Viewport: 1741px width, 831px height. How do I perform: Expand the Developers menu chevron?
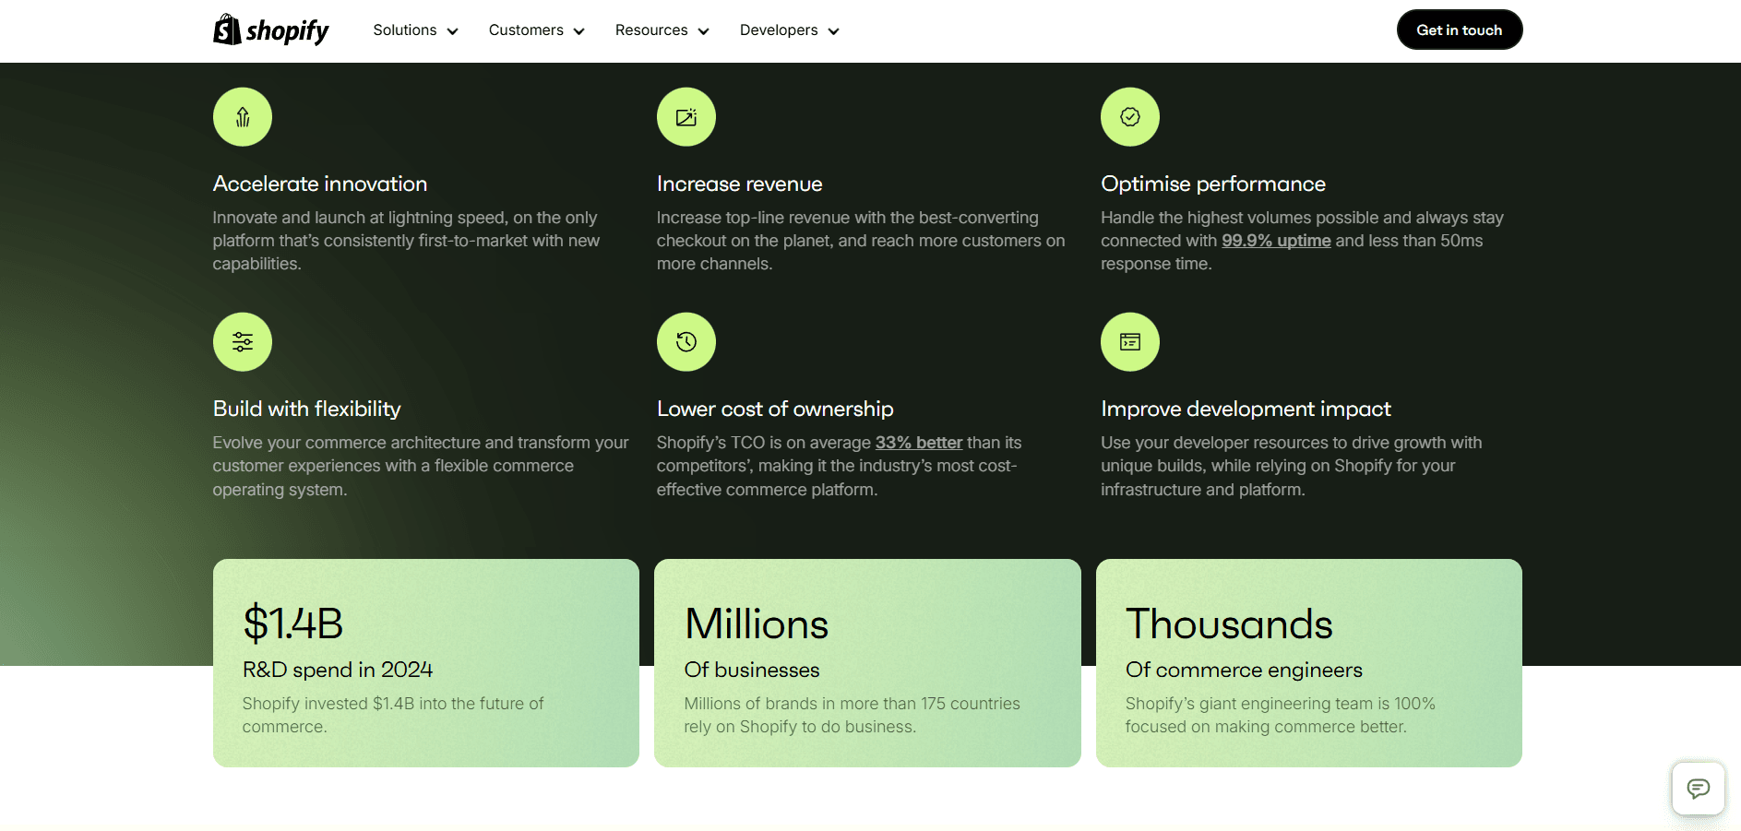(834, 31)
